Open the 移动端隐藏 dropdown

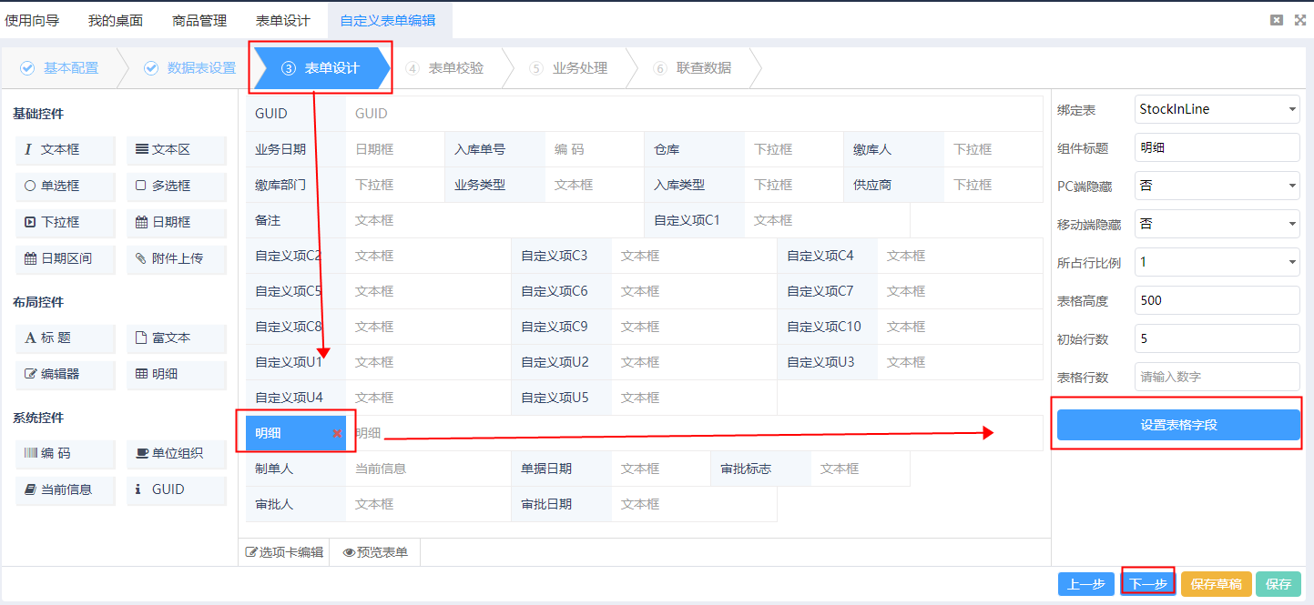1217,224
